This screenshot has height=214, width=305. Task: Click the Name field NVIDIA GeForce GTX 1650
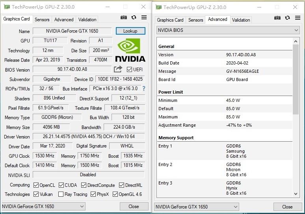tap(72, 31)
